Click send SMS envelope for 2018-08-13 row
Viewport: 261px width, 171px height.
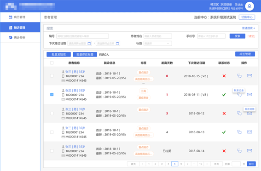249,132
